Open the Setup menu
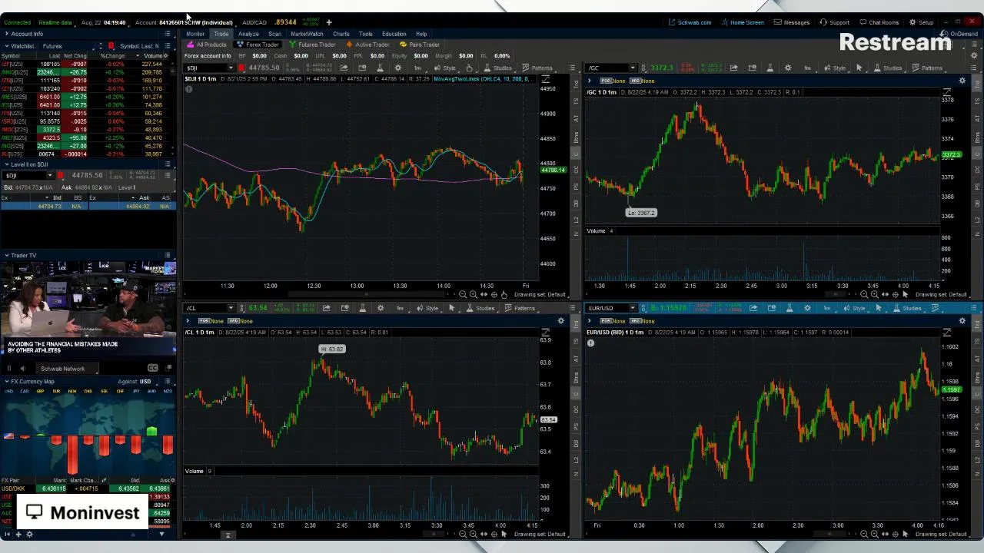Screen dimensions: 984x553 pos(921,22)
